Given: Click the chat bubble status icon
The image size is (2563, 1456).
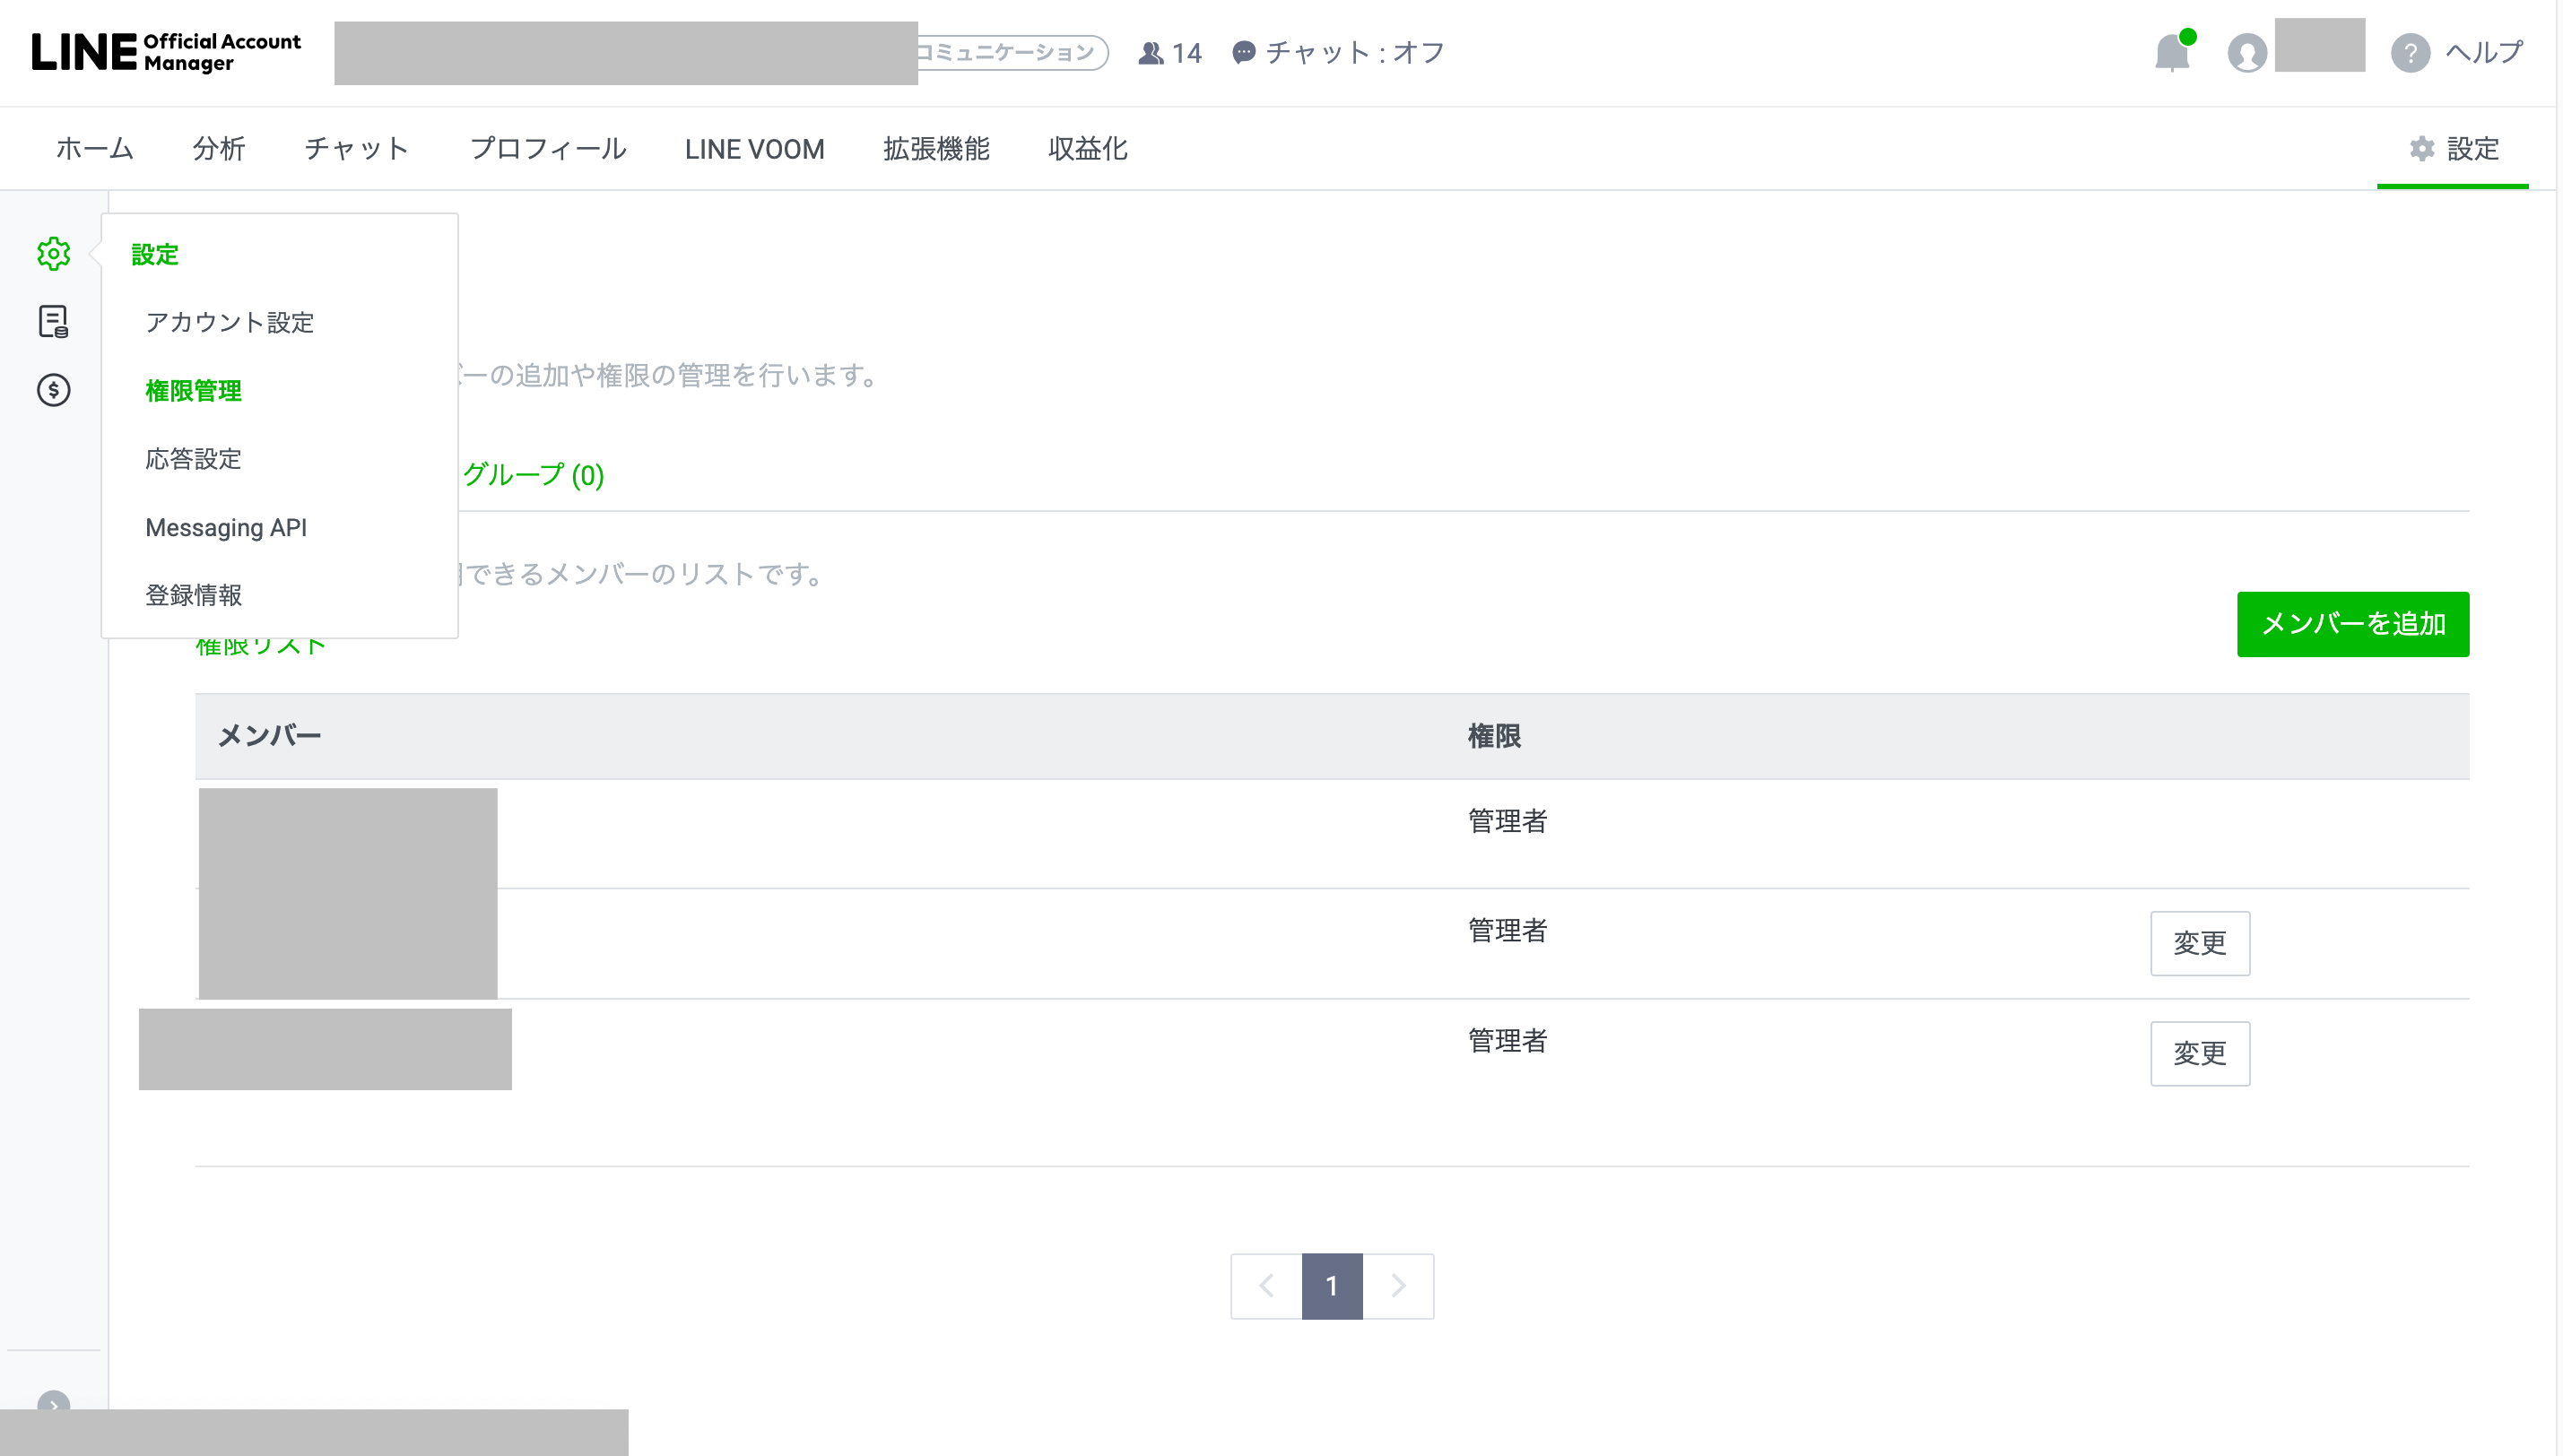Looking at the screenshot, I should point(1243,53).
